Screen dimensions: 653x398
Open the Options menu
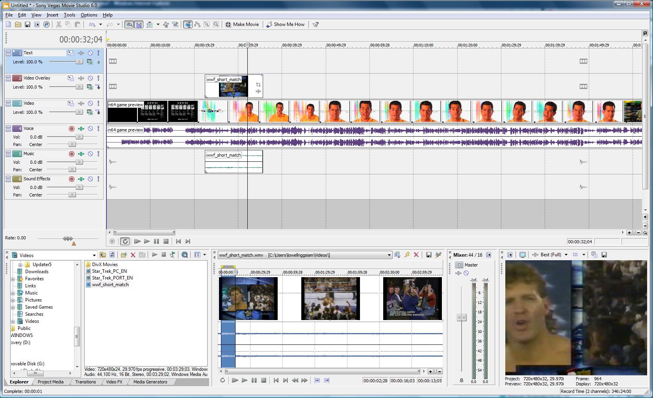pyautogui.click(x=89, y=15)
